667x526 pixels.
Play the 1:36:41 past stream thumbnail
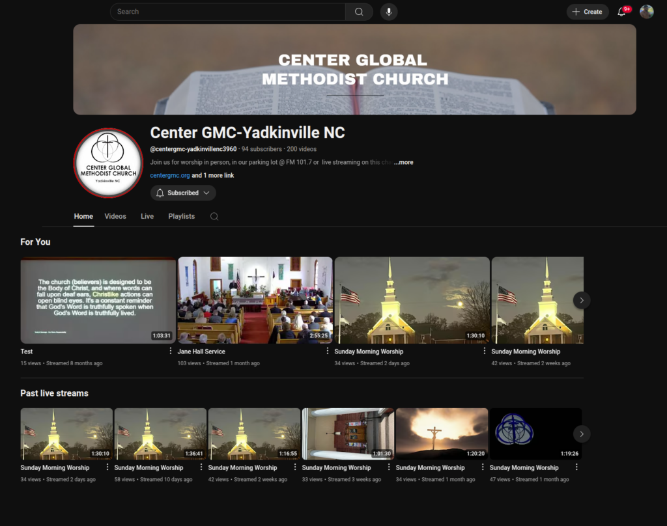click(160, 434)
